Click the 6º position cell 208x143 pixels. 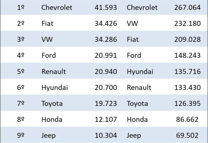tap(21, 87)
